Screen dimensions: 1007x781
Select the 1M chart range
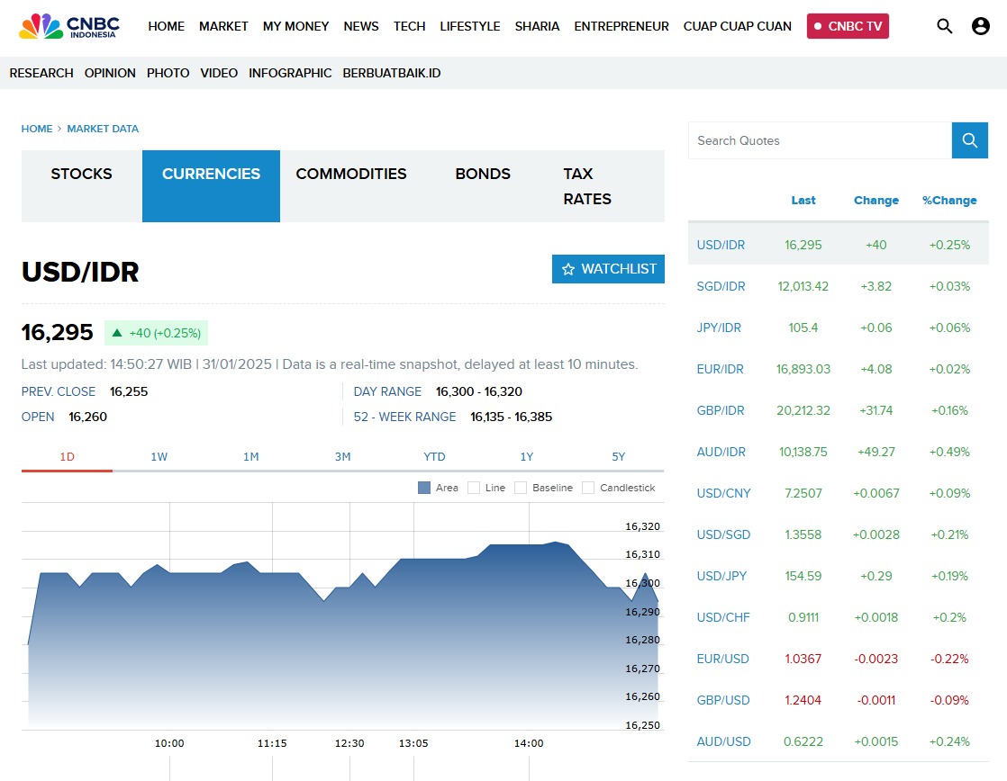(250, 457)
